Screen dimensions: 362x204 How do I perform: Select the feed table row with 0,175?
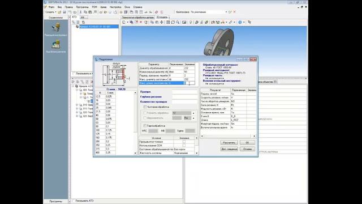[105, 138]
